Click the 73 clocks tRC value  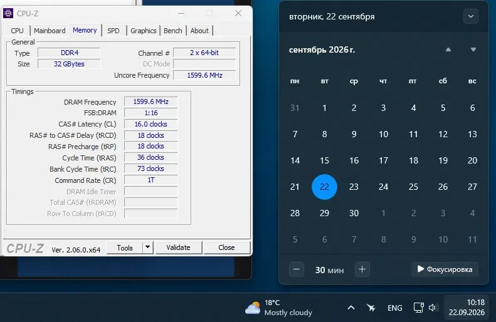(x=151, y=169)
